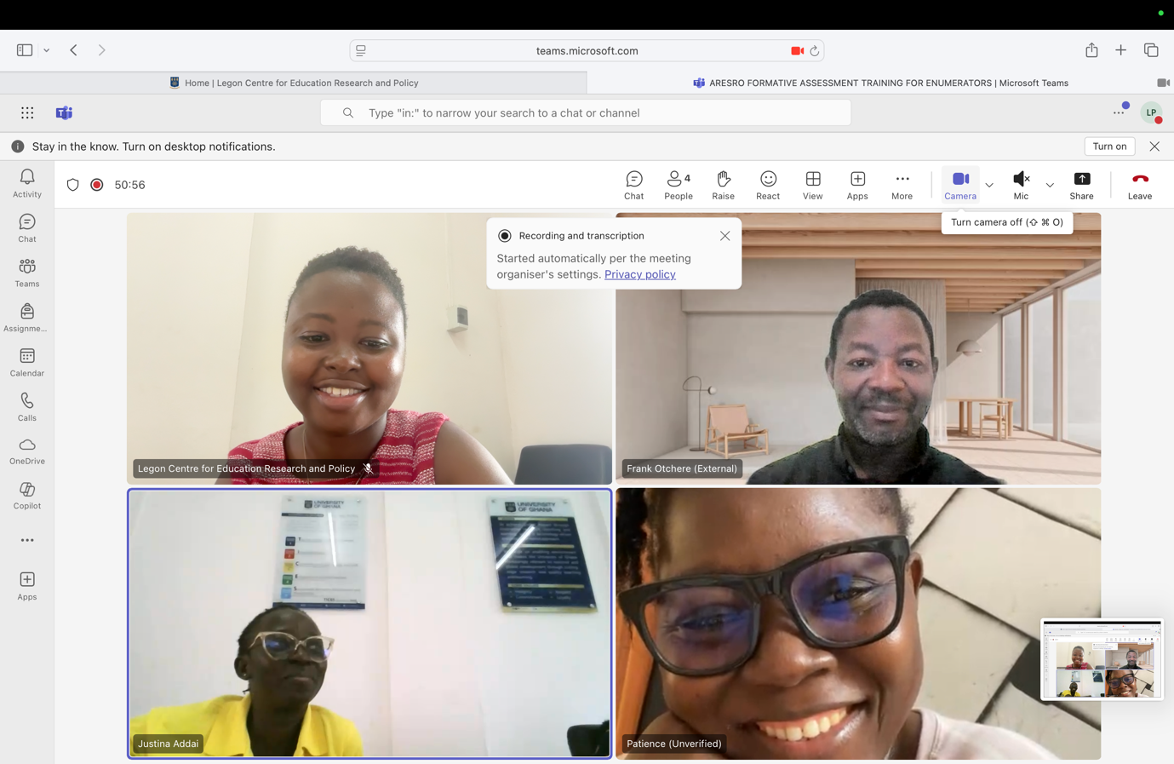
Task: Click the Turn on notifications button
Action: click(1108, 146)
